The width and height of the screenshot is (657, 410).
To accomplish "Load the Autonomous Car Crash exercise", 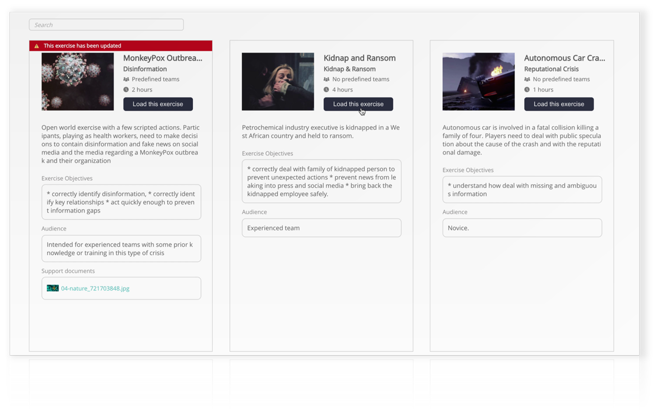I will [559, 104].
